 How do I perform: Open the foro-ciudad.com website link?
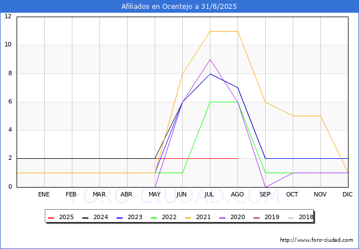[x=316, y=240]
